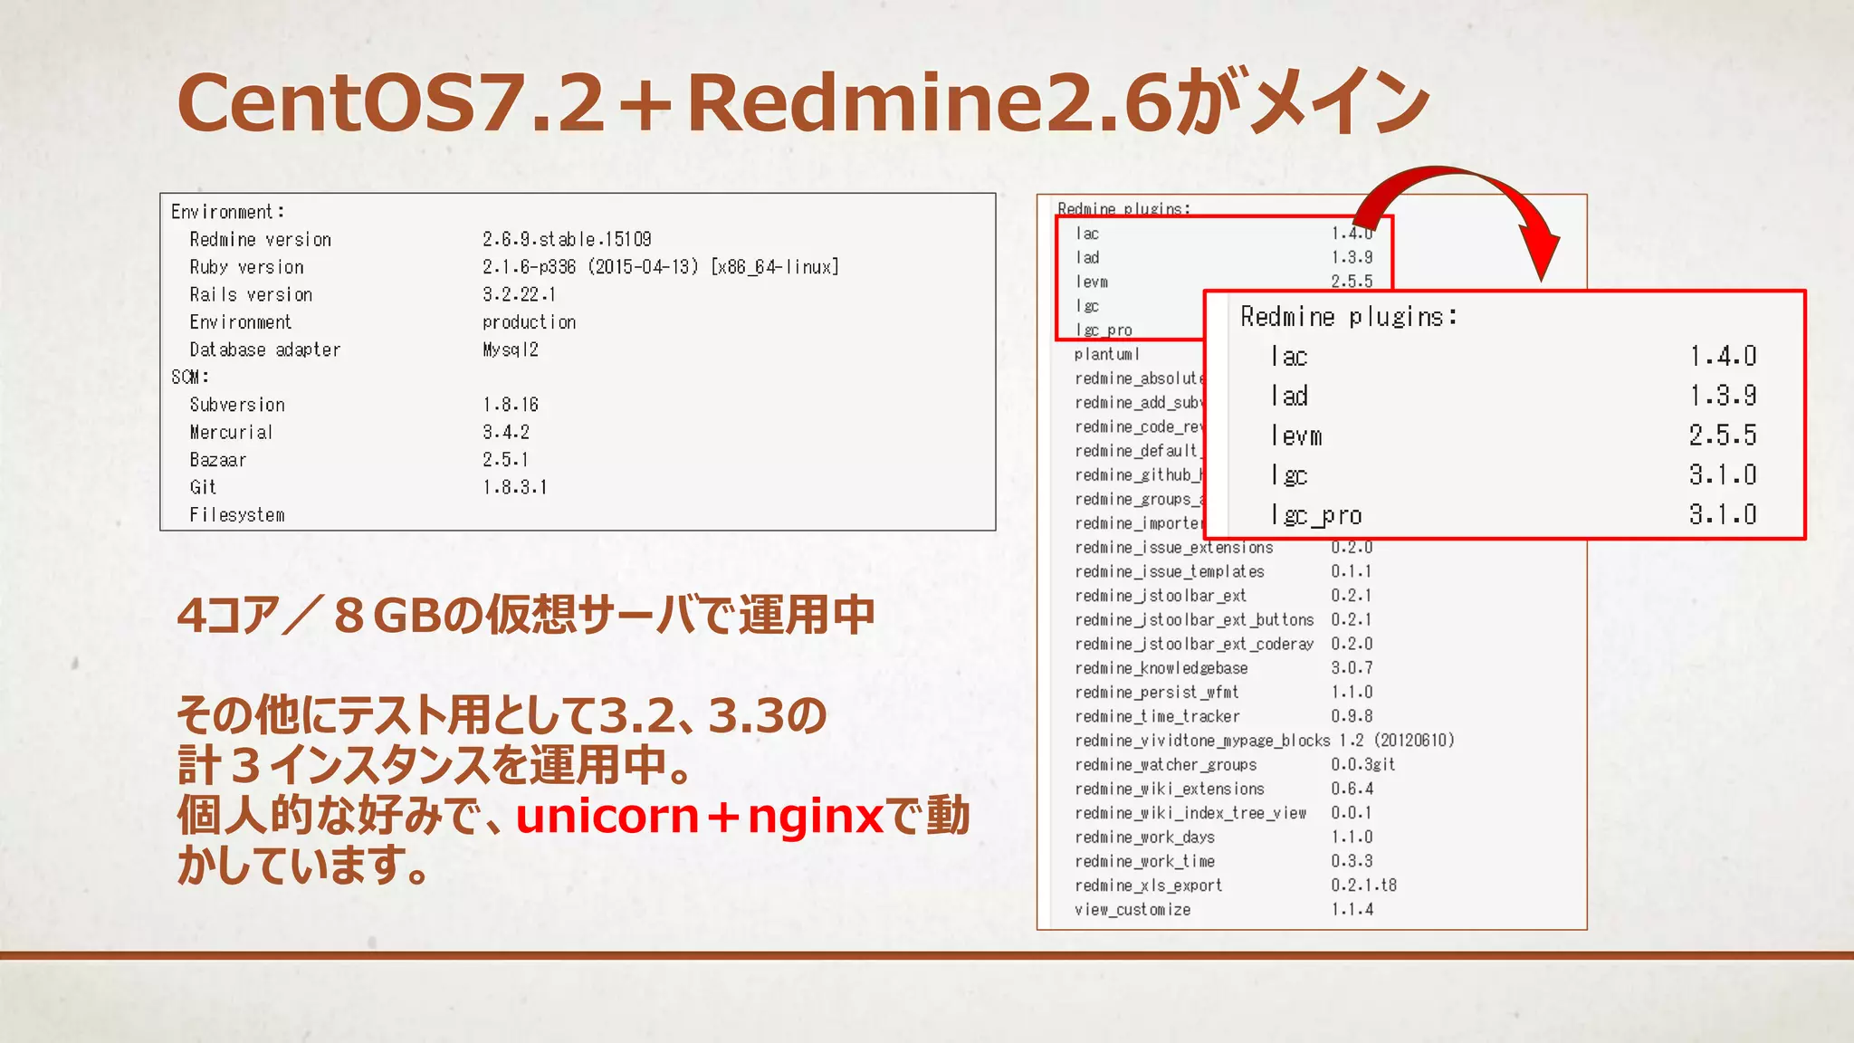
Task: Click version '1.3.9' in enlarged callout
Action: (1723, 396)
